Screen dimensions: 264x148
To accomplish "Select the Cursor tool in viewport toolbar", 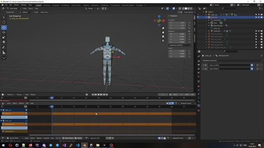I will point(4,22).
